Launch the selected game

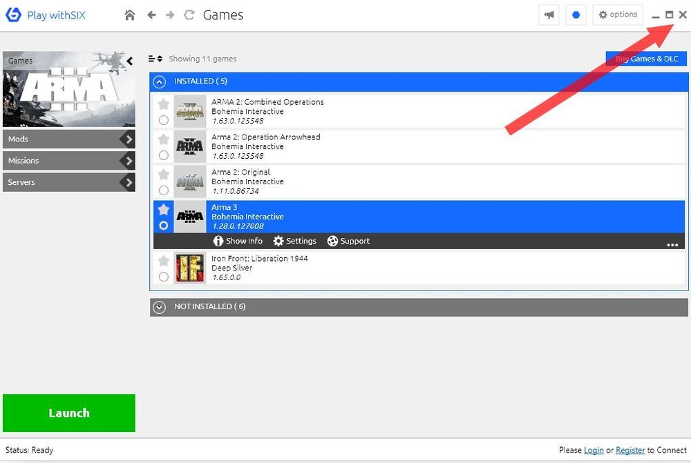point(68,413)
